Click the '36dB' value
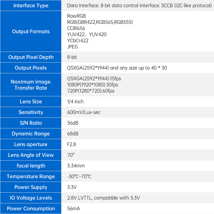The width and height of the screenshot is (214, 214). pos(73,123)
